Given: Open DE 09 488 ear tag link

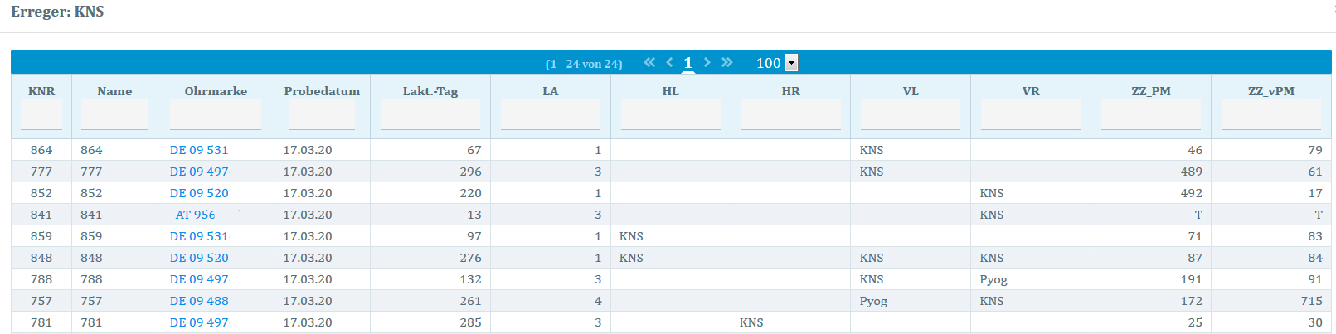Looking at the screenshot, I should point(199,301).
